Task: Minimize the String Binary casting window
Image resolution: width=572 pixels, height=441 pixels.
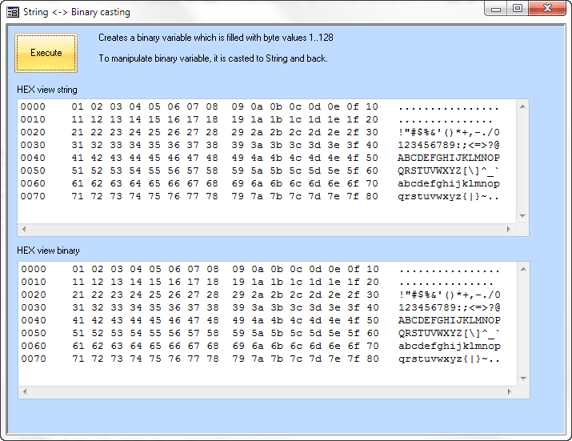Action: [x=496, y=8]
